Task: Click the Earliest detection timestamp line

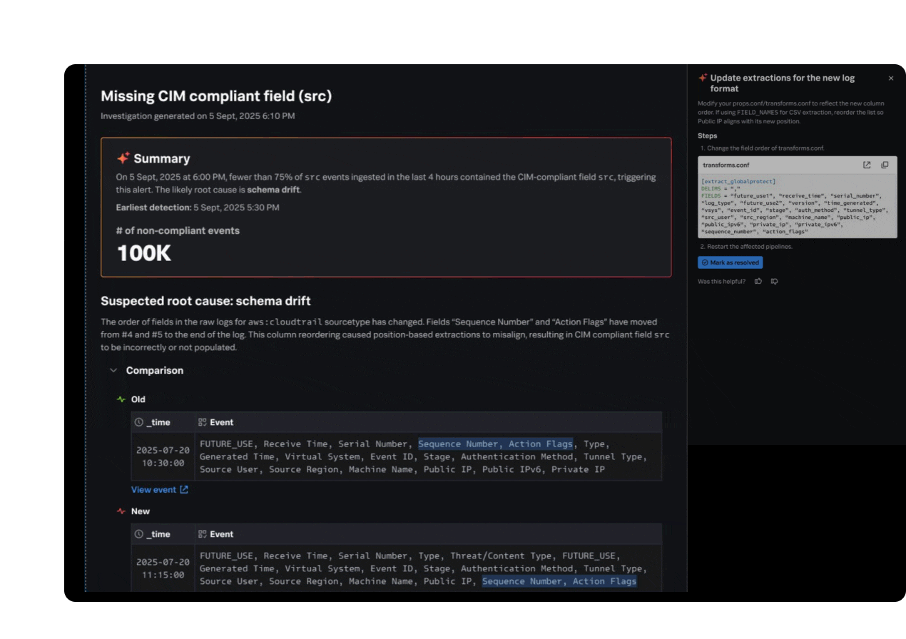Action: tap(198, 208)
